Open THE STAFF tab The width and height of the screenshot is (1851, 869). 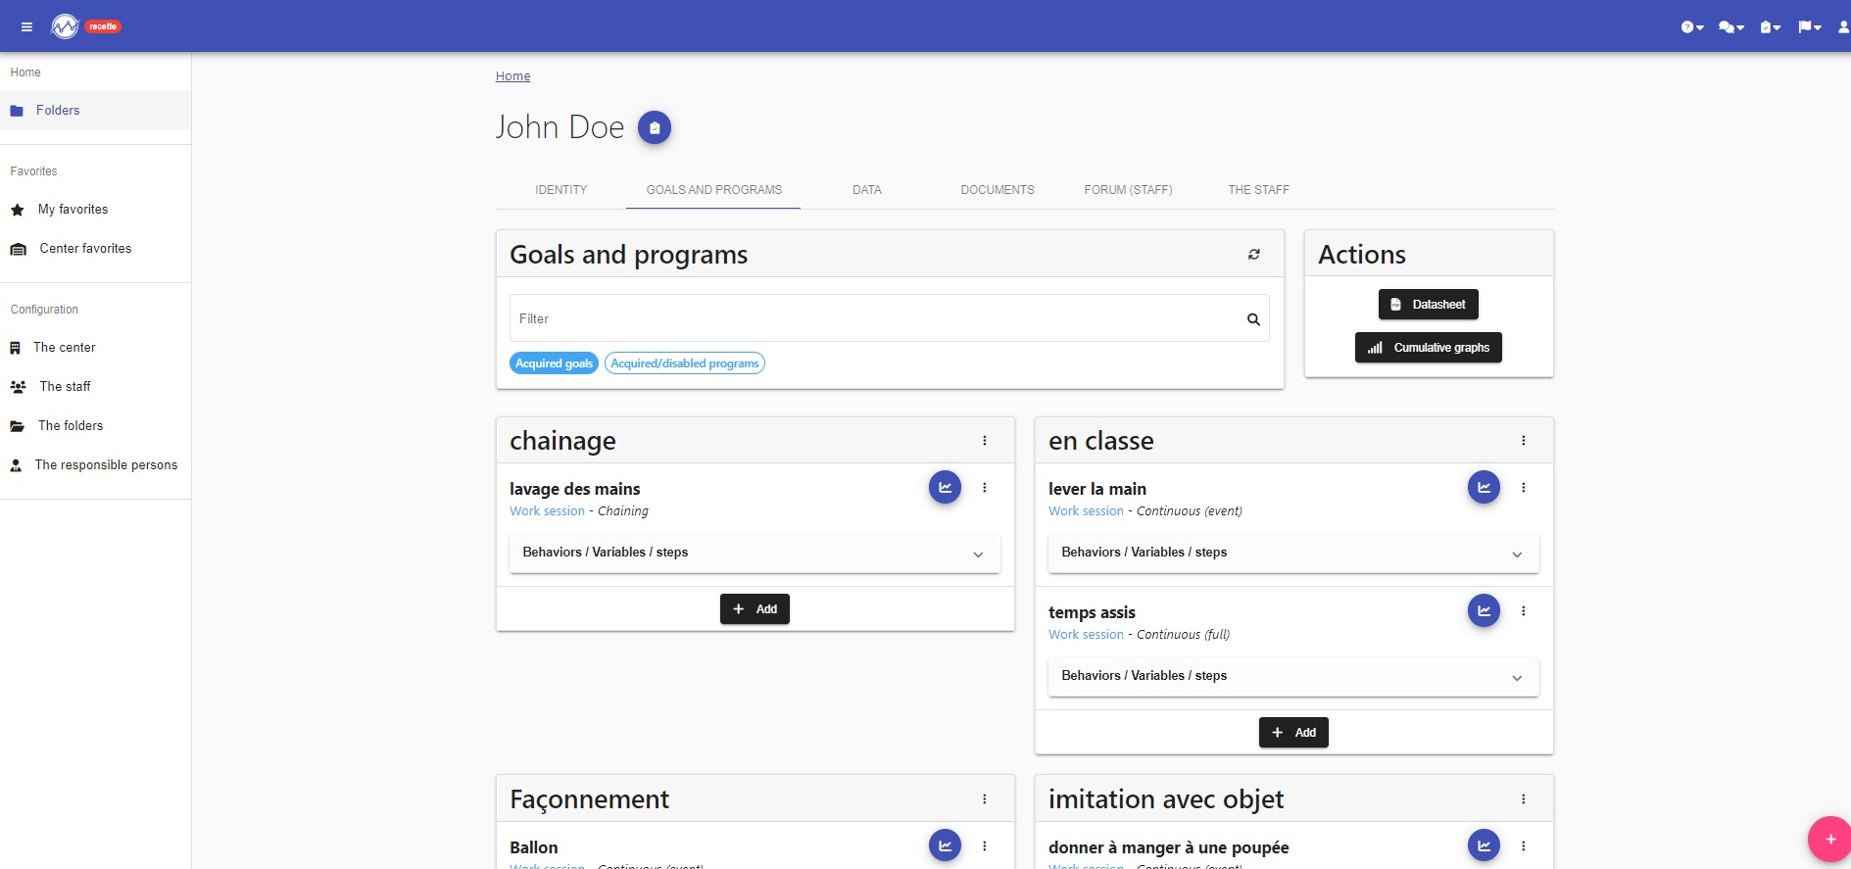1259,190
